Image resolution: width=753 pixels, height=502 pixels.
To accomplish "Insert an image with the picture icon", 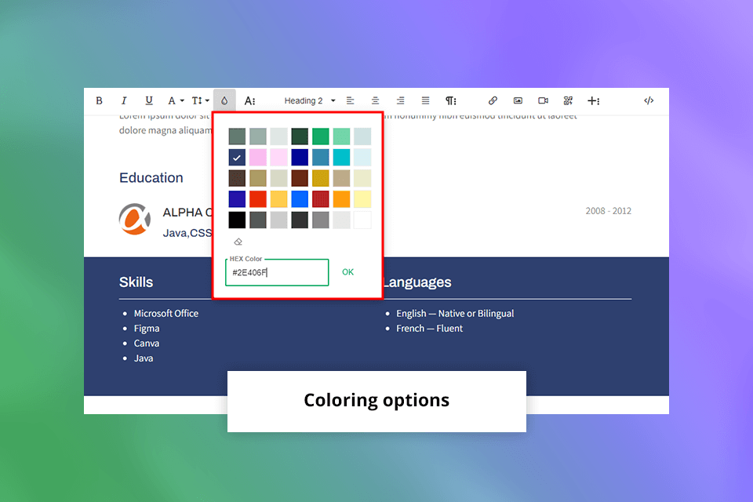I will [518, 101].
